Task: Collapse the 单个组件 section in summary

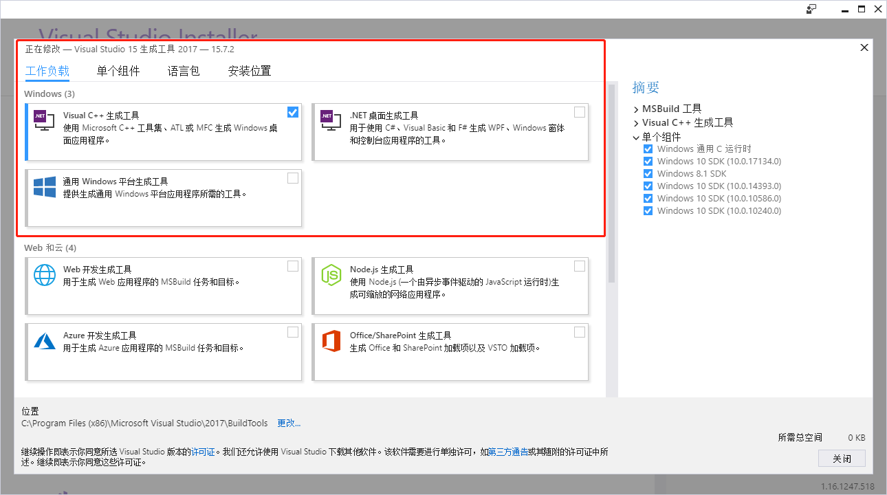Action: [636, 137]
